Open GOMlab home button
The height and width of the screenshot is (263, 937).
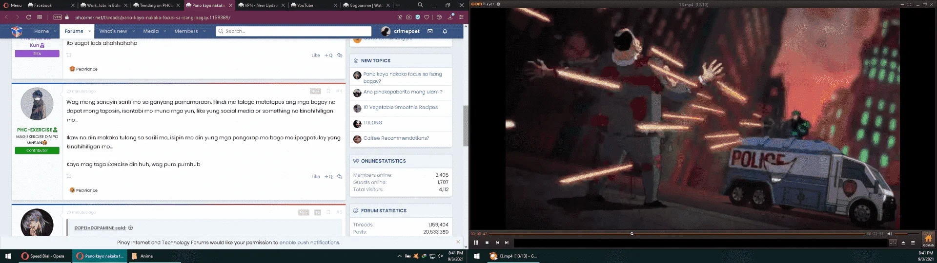(928, 240)
